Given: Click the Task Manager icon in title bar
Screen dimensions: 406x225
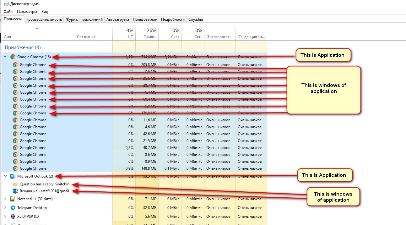Looking at the screenshot, I should [x=6, y=4].
